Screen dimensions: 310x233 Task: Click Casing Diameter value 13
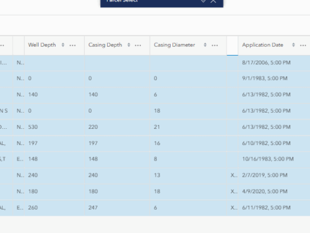[x=157, y=175]
